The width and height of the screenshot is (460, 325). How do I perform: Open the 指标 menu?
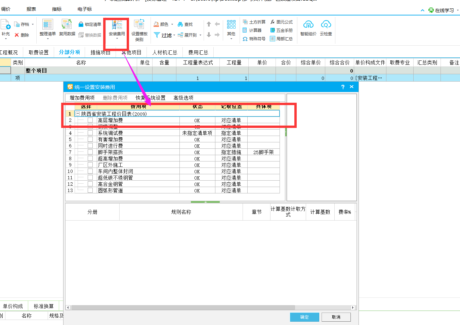pyautogui.click(x=57, y=9)
